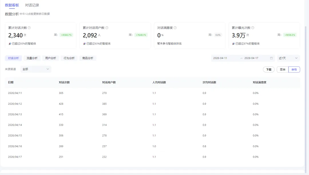309x175 pixels.
Task: Open the 近7天 period dropdown
Action: (288, 58)
